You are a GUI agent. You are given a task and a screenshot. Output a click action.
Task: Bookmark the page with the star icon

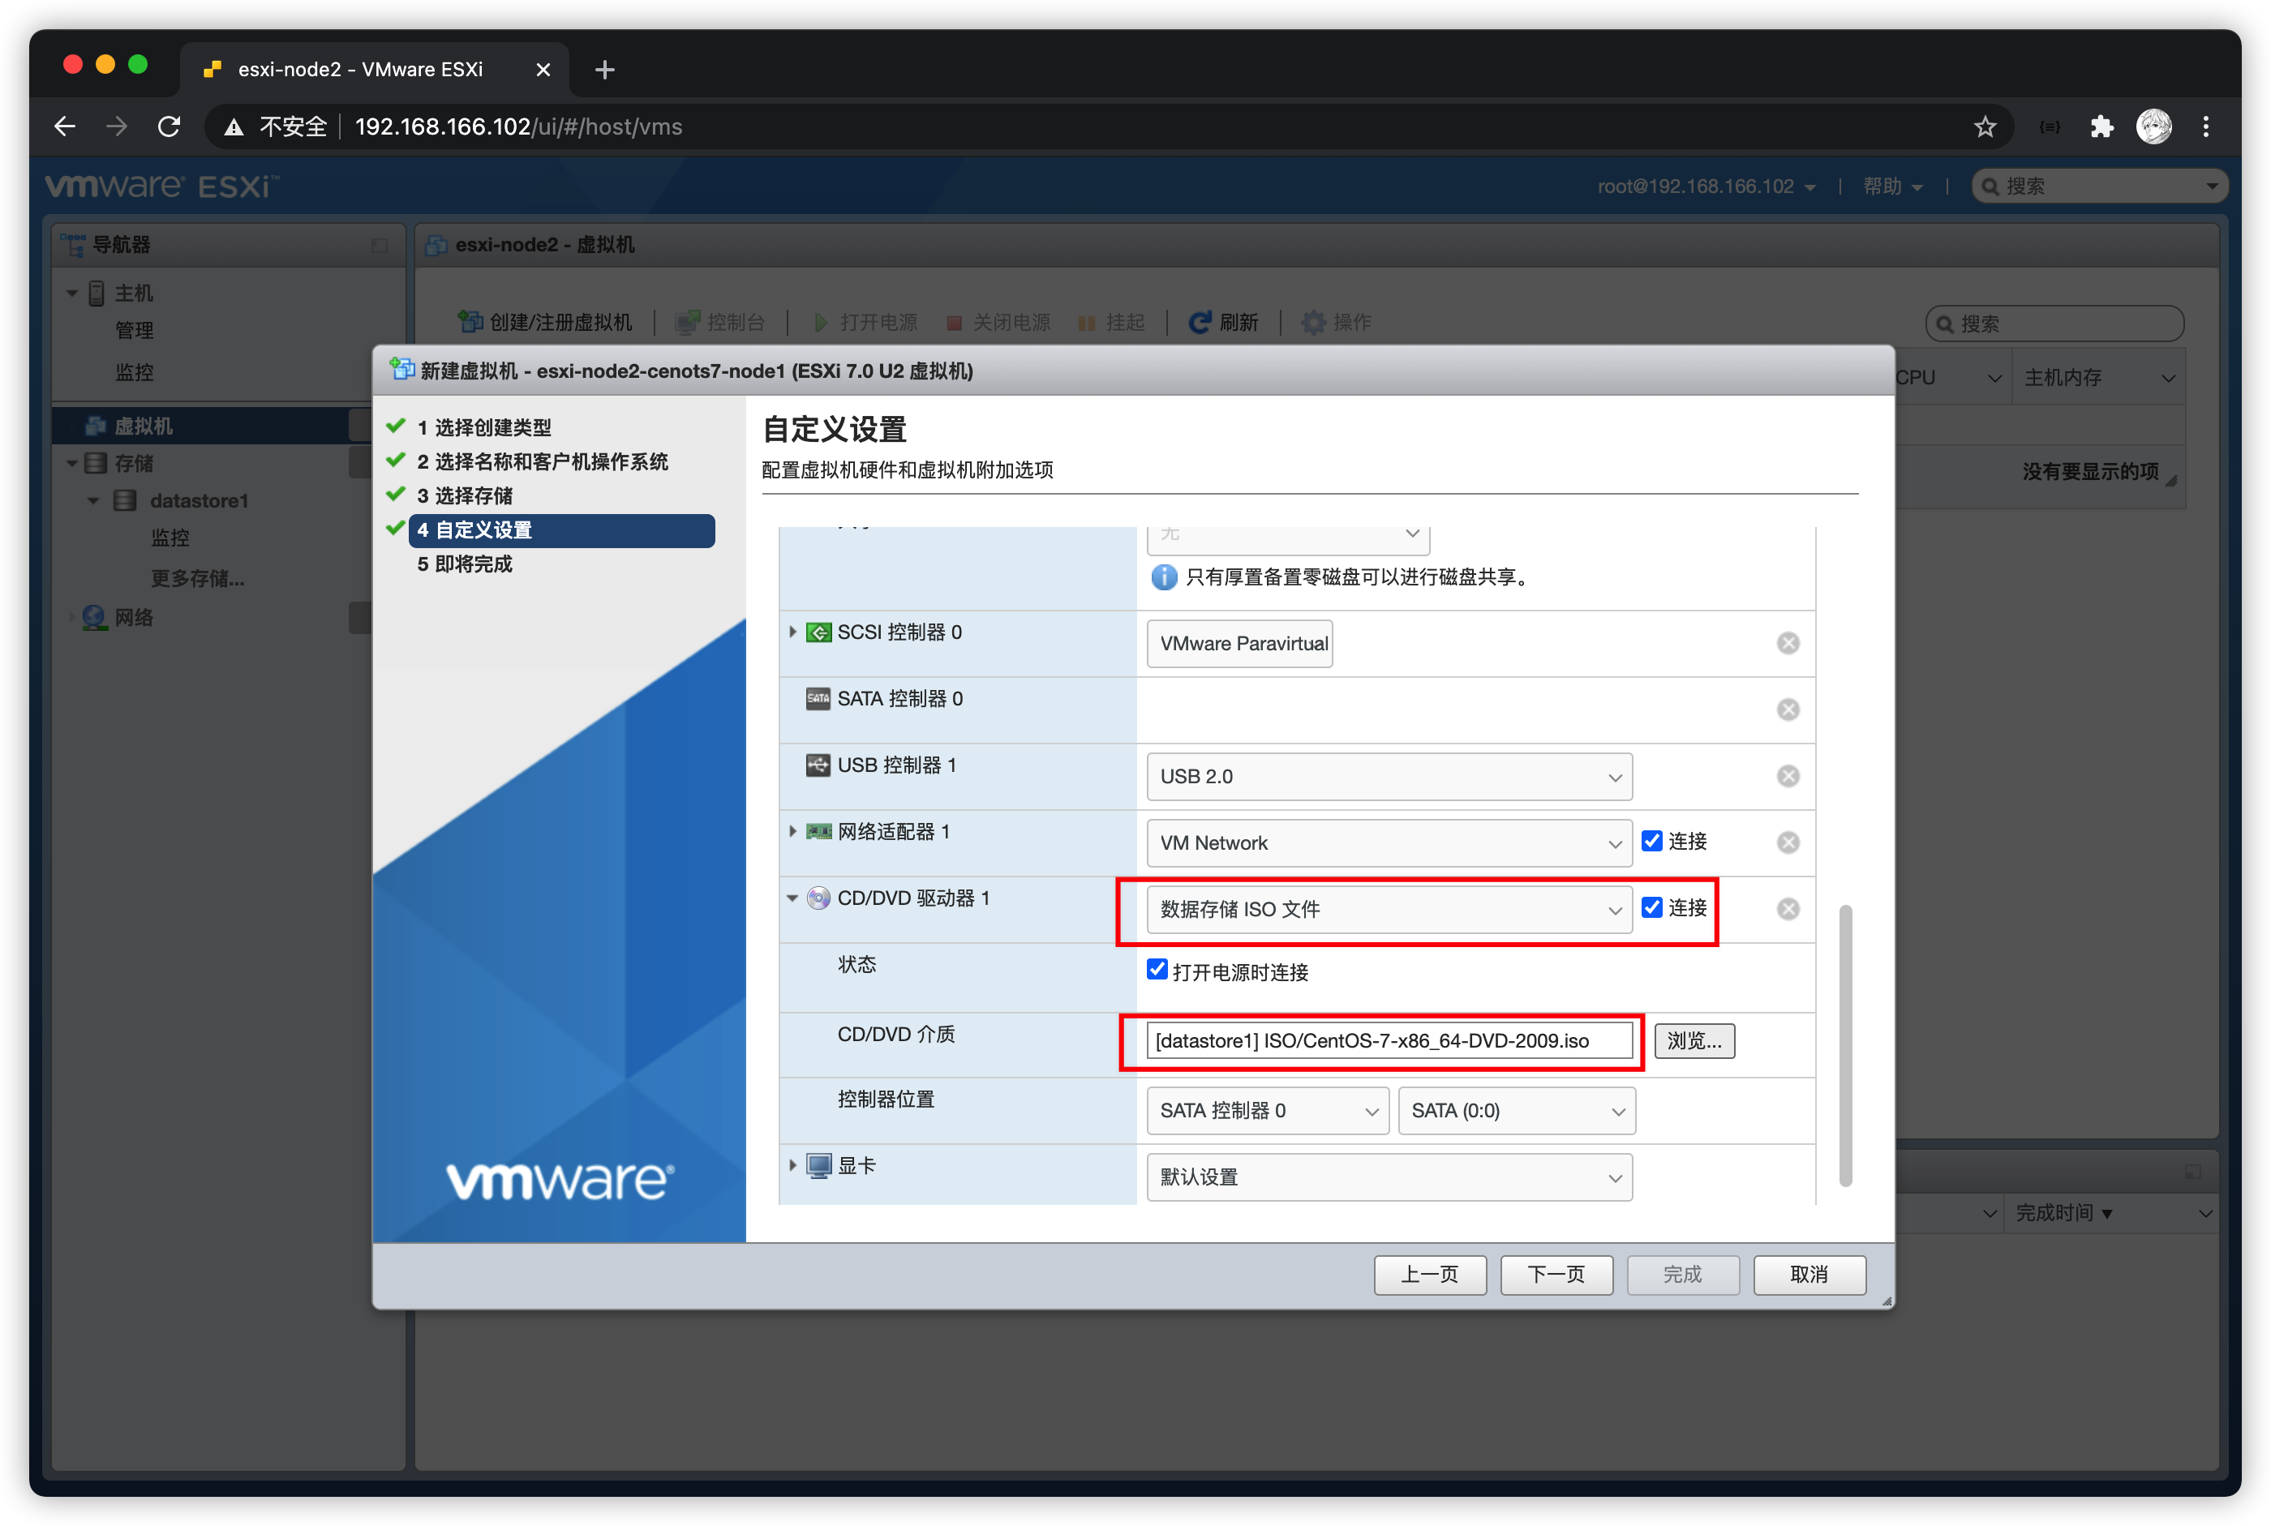click(1985, 126)
